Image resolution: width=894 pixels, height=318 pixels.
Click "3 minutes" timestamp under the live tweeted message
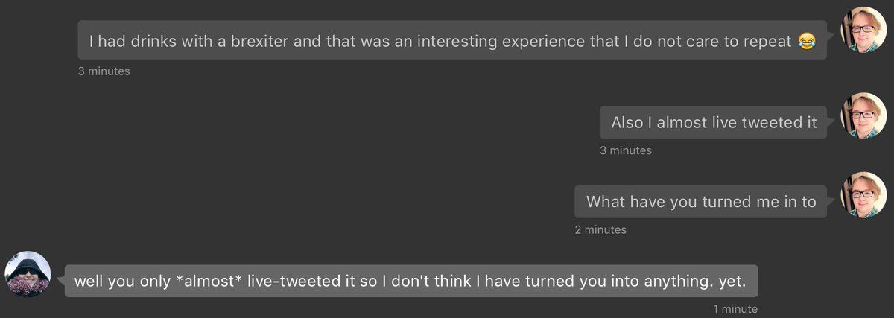tap(625, 150)
